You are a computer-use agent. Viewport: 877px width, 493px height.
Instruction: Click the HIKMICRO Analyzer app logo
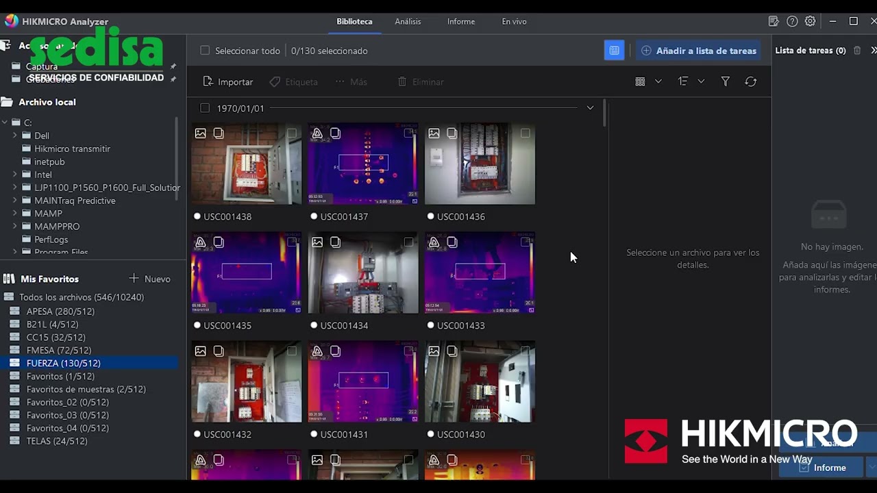pyautogui.click(x=11, y=21)
